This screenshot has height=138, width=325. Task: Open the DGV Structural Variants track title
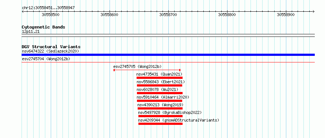pyautogui.click(x=51, y=47)
